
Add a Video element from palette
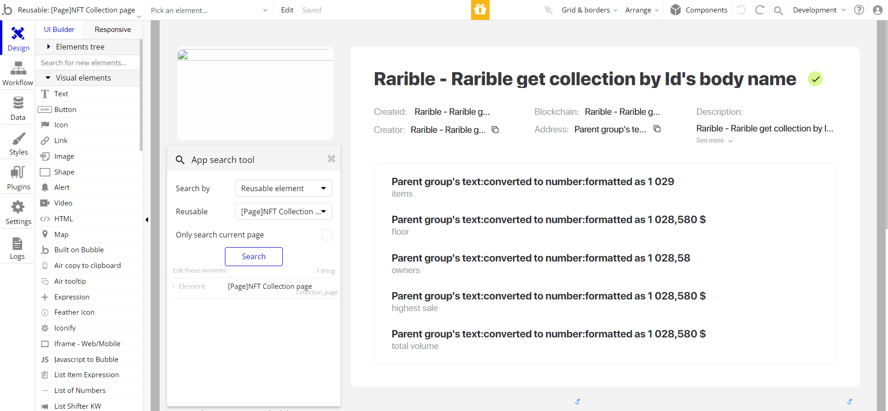pos(88,203)
